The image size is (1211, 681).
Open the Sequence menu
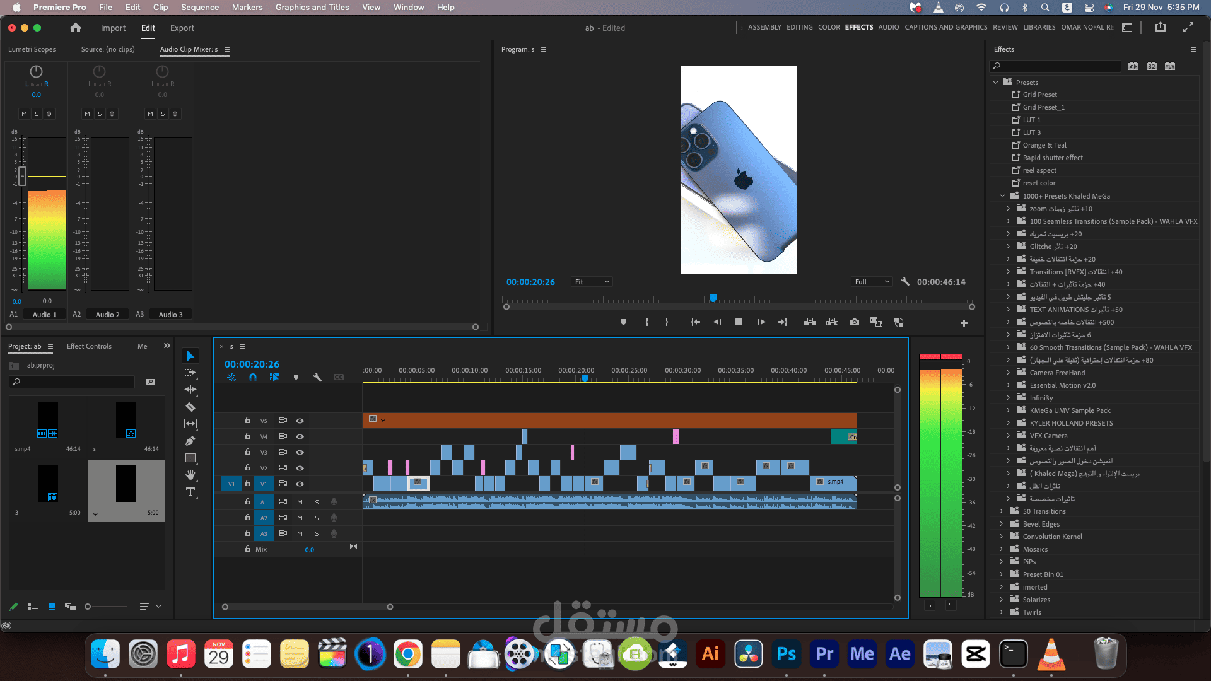(200, 7)
